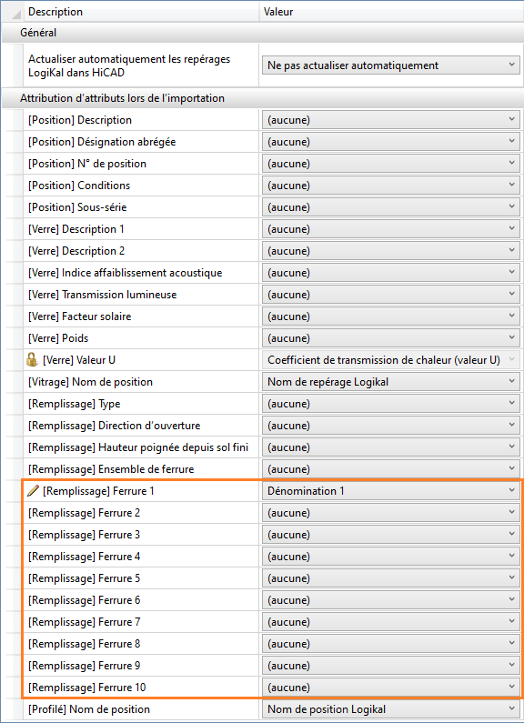Open the Ferrure 9 value dropdown
Screen dimensions: 524x723
pyautogui.click(x=390, y=666)
